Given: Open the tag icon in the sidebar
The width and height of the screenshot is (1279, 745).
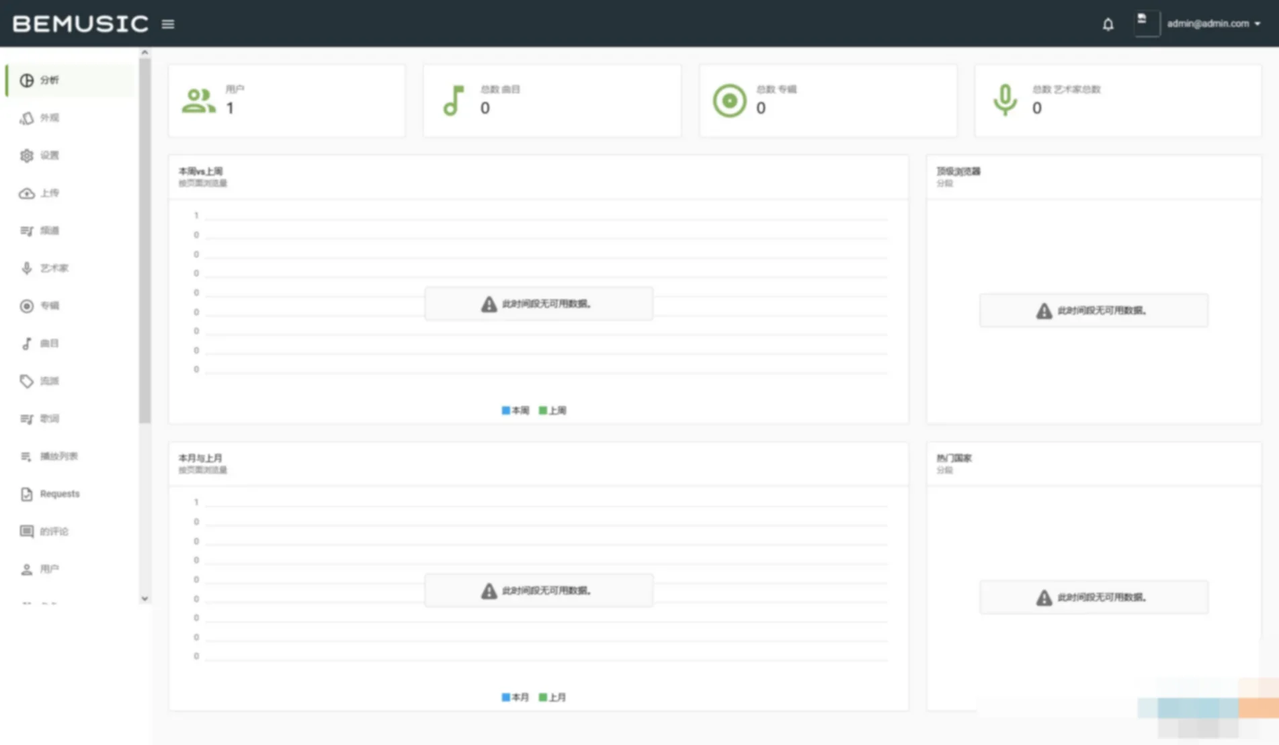Looking at the screenshot, I should (26, 382).
